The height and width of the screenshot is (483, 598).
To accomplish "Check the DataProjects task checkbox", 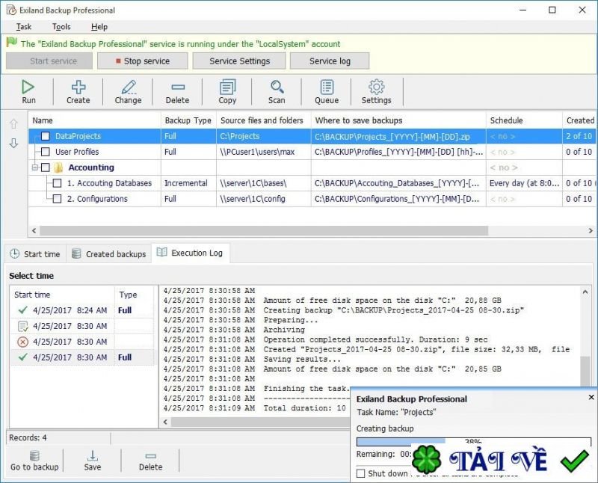I will [46, 136].
